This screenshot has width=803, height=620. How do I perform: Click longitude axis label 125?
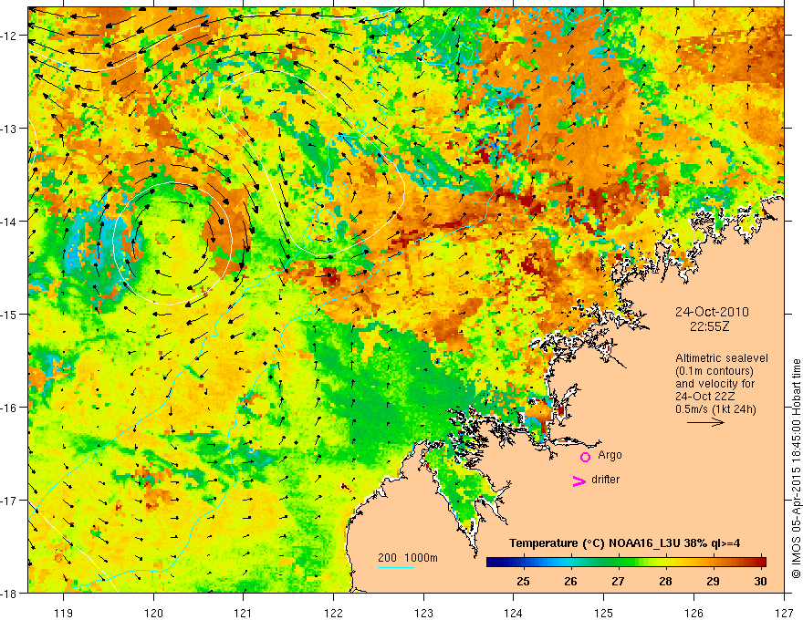point(604,614)
